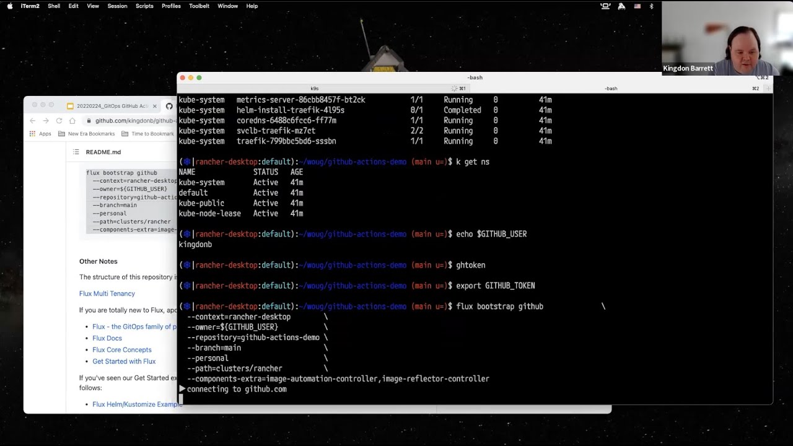The image size is (793, 446).
Task: Click the helm-install-traefik-4l95s pod name
Action: pos(291,110)
